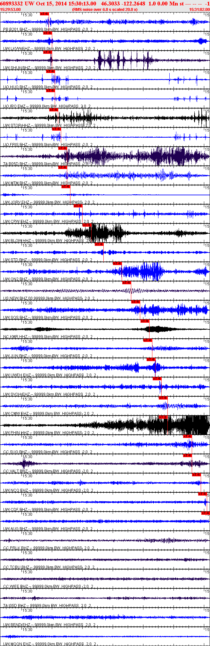
Task: Click the PB B201 EHZ station label
Action: tap(15, 29)
